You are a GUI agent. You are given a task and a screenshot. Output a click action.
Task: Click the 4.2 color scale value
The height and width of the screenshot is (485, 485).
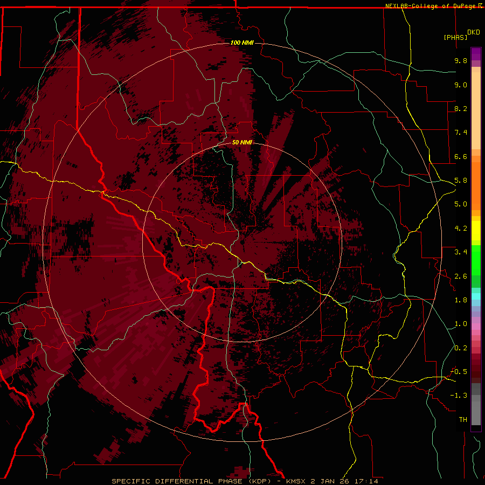tap(461, 228)
